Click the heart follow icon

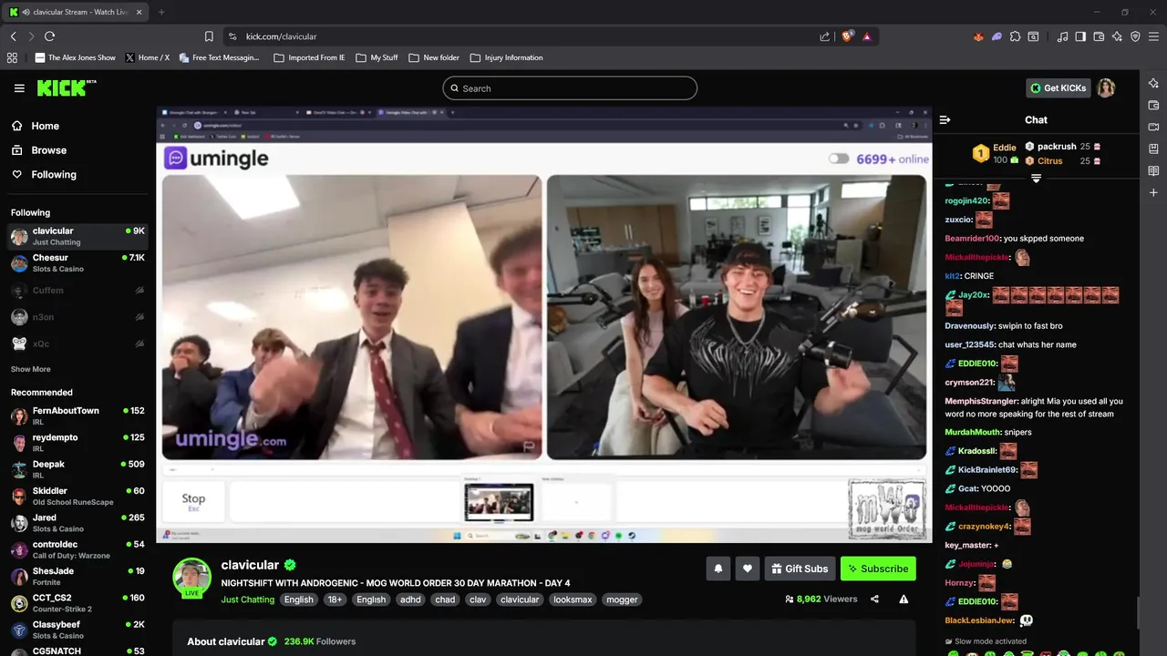[x=748, y=569]
